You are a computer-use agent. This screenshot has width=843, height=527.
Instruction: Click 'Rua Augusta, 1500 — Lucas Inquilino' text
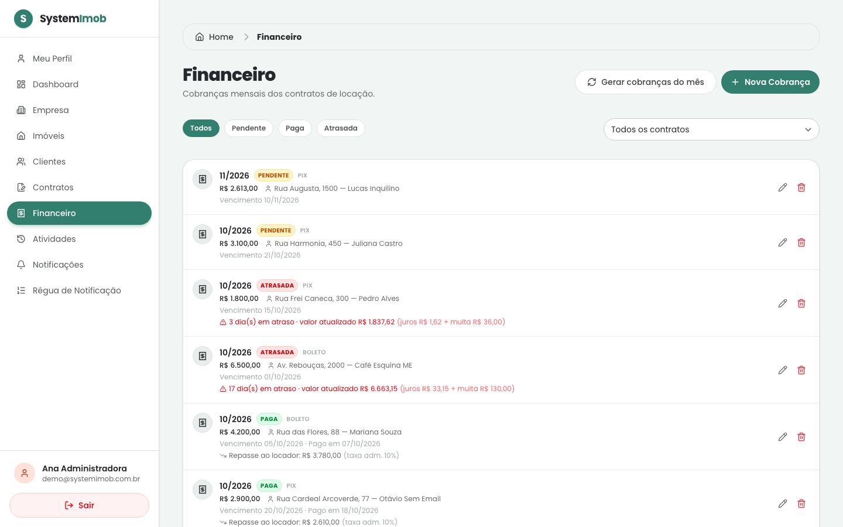click(x=337, y=189)
